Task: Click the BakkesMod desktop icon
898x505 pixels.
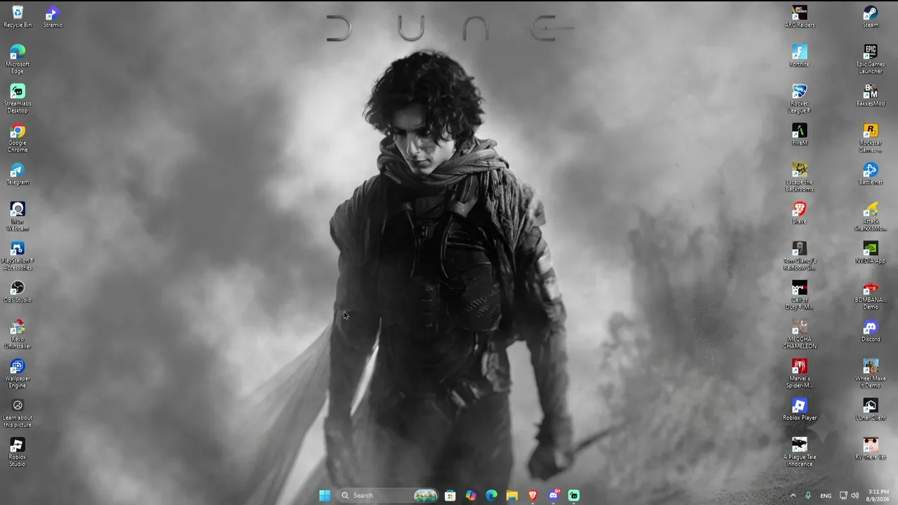Action: click(871, 95)
